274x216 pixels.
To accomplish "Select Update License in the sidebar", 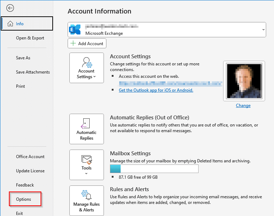I will (30, 171).
